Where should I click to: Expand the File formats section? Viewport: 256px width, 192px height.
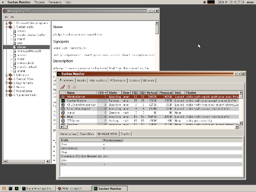pyautogui.click(x=6, y=83)
